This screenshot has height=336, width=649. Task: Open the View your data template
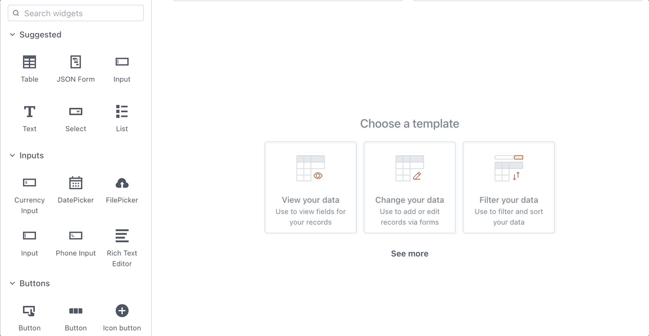click(310, 187)
